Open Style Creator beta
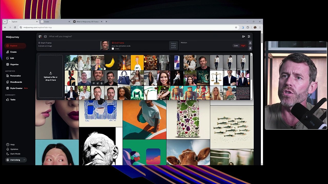This screenshot has width=328, height=184. pyautogui.click(x=17, y=88)
